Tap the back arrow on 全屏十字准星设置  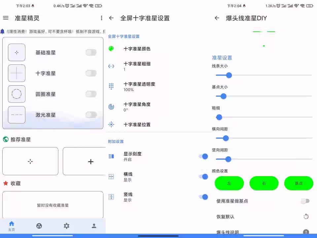tap(111, 18)
